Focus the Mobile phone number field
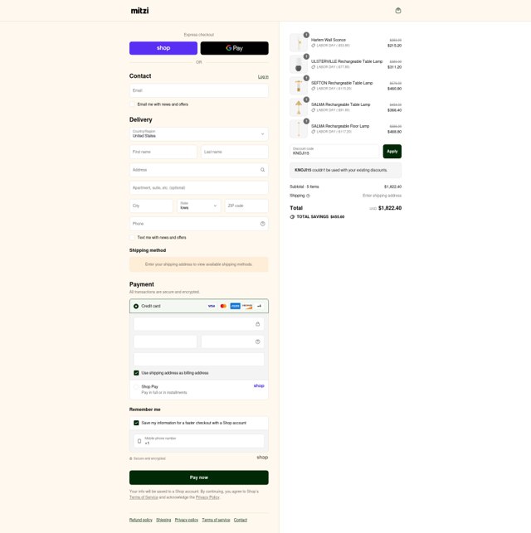The width and height of the screenshot is (531, 533). tap(198, 441)
